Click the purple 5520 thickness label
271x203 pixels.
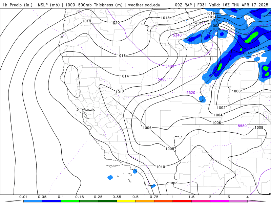[x=191, y=93]
